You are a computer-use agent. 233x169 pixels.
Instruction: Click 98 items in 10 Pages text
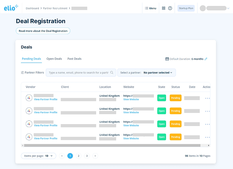197,156
